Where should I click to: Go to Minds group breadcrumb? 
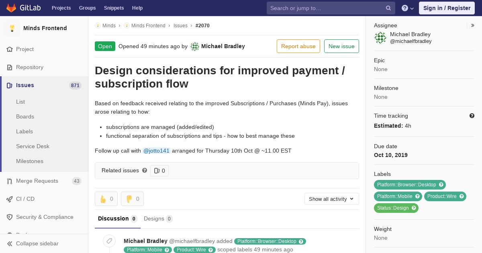pos(109,25)
